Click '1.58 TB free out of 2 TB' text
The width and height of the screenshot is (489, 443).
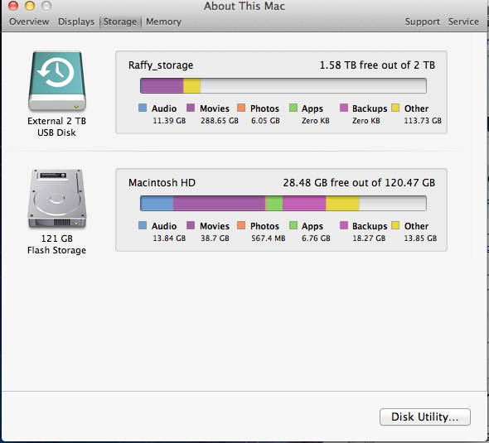(x=377, y=65)
